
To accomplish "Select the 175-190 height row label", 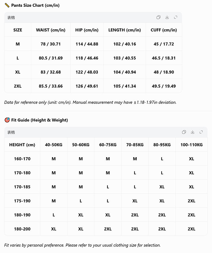I will 22,201.
